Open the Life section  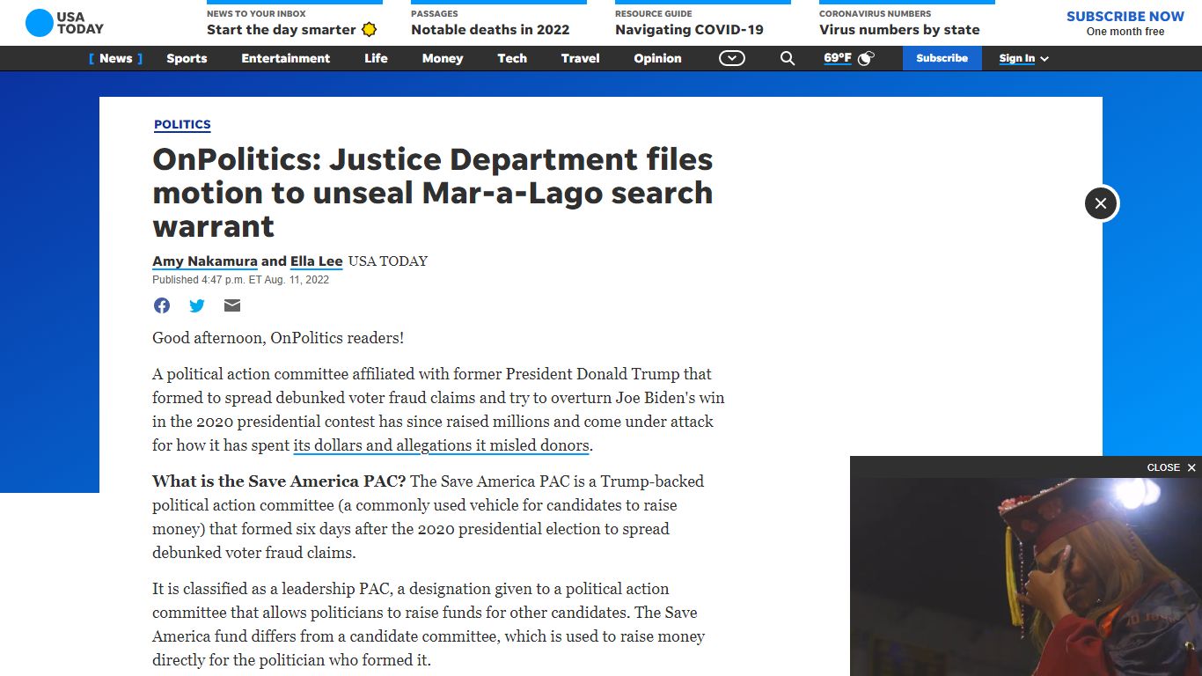(x=376, y=58)
